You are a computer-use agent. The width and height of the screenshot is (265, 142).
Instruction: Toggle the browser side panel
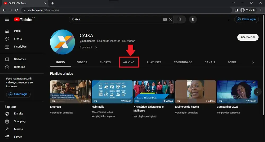236,10
